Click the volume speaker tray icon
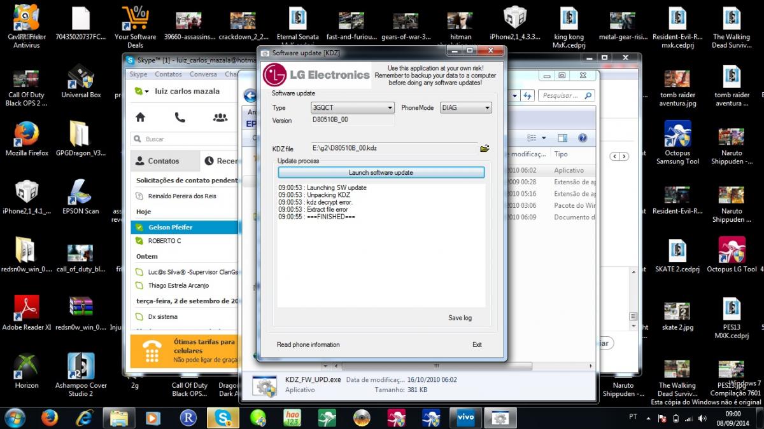764x429 pixels. 703,418
